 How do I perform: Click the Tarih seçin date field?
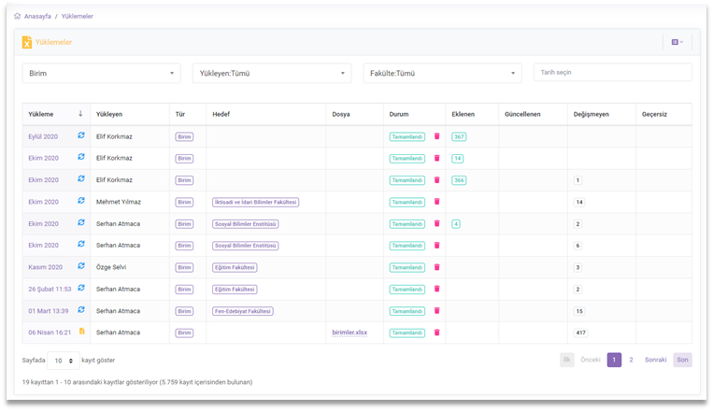[x=612, y=73]
